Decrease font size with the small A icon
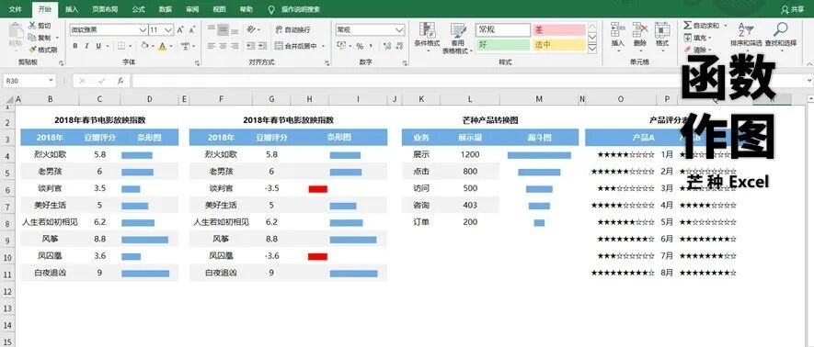814x347 pixels. 191,30
